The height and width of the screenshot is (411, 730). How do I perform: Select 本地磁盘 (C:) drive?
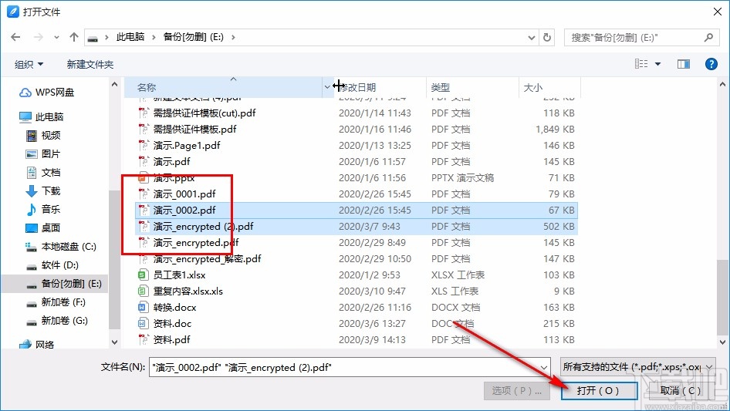pyautogui.click(x=60, y=247)
